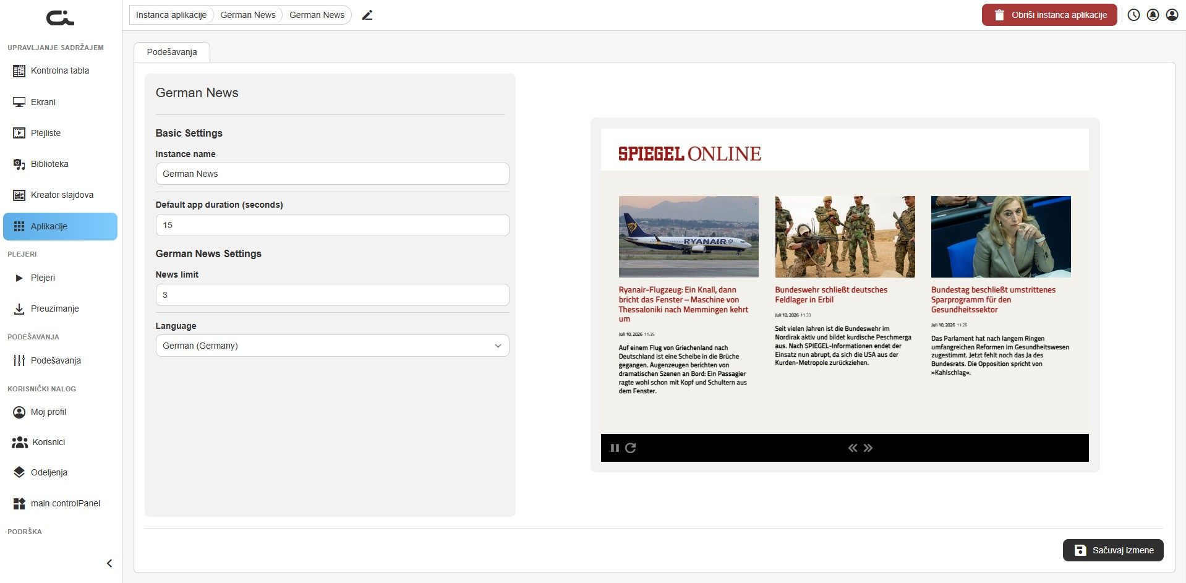Select the Podešavanja tab
The height and width of the screenshot is (583, 1186).
172,52
